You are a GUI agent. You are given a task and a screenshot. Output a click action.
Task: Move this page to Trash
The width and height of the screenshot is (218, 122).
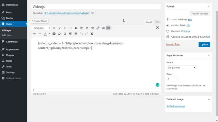tap(173, 44)
